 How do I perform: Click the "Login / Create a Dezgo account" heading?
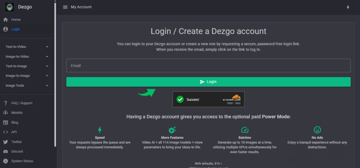click(208, 32)
